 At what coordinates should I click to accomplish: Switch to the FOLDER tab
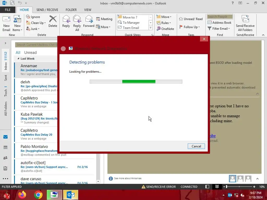click(71, 10)
